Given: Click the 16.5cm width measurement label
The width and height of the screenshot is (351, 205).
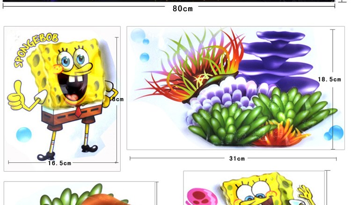Looking at the screenshot, I should coord(59,163).
